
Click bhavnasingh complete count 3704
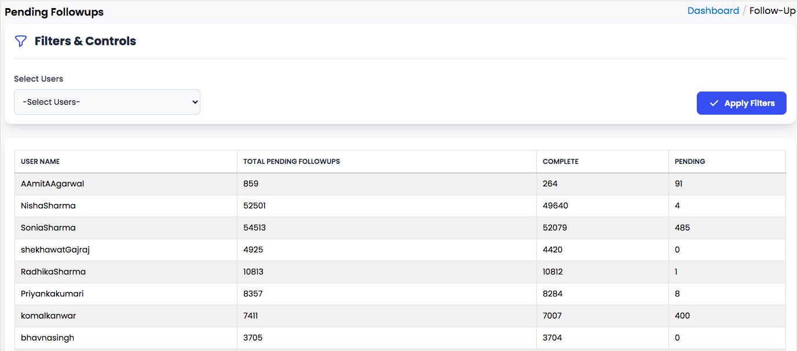click(x=552, y=338)
